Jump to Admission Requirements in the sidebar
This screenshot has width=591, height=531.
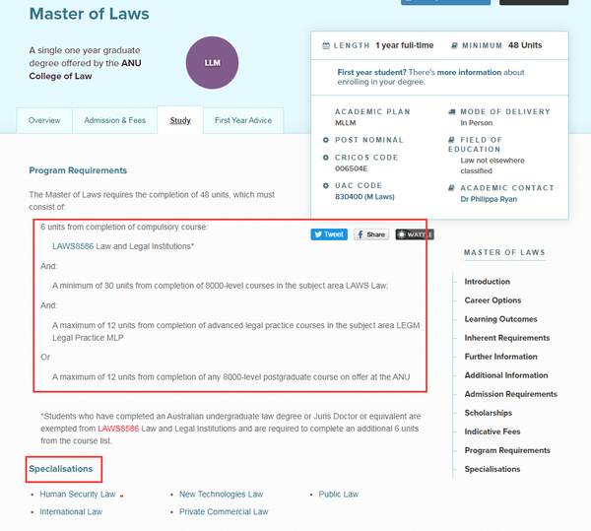click(x=510, y=394)
